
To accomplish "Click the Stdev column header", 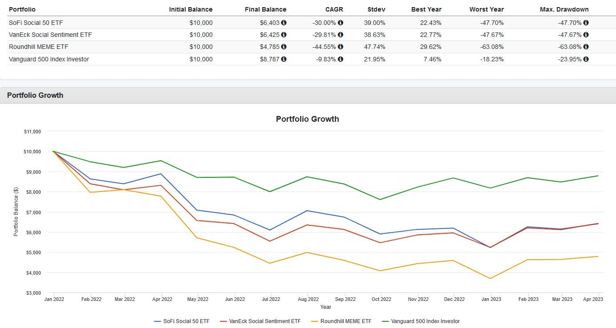I will (x=377, y=9).
